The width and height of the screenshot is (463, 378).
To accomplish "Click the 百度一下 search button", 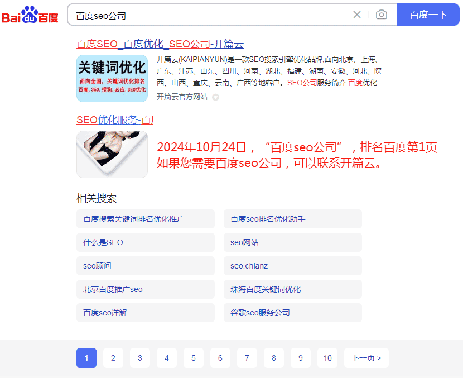I will pyautogui.click(x=428, y=15).
